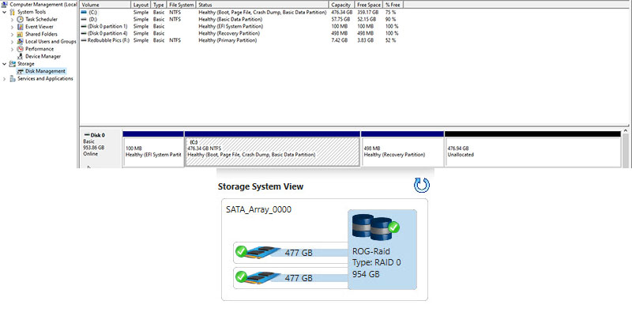
Task: Sort by the Capacity column header
Action: 342,5
